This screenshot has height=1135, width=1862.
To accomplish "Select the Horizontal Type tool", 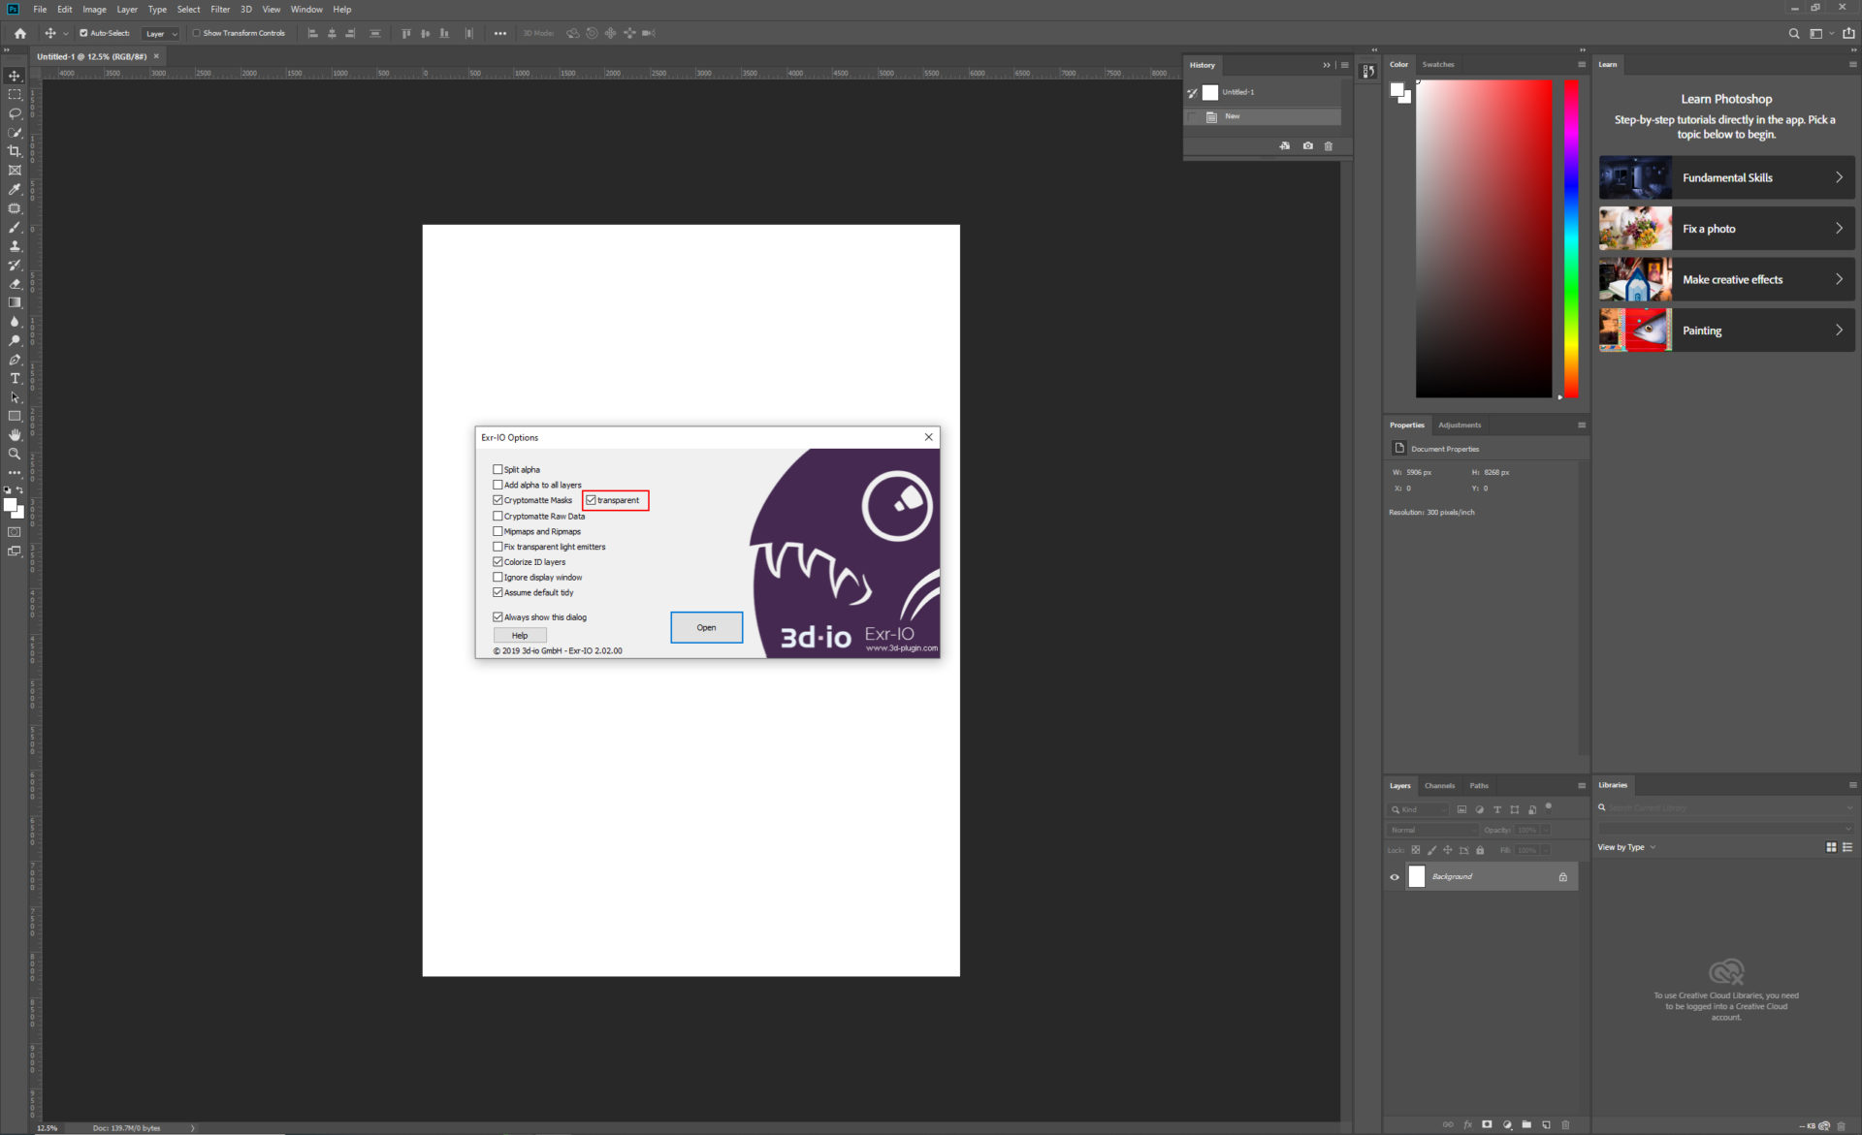I will [x=15, y=379].
